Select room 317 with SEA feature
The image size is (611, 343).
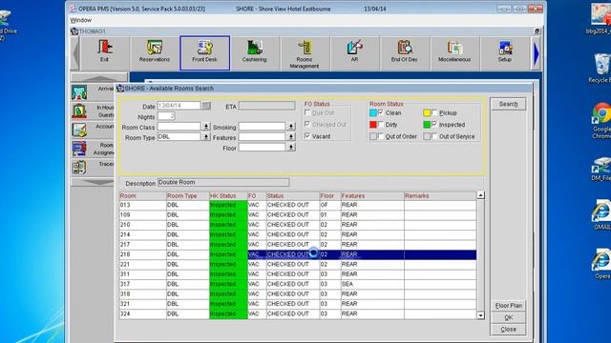click(298, 284)
